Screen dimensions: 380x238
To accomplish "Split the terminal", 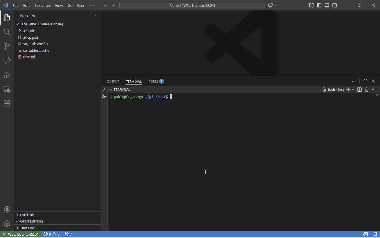I will (360, 90).
